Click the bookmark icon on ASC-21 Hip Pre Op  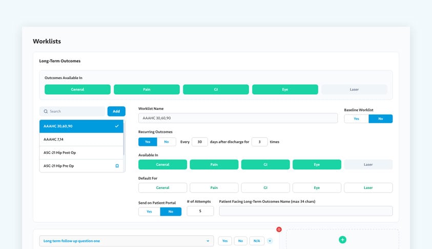coord(117,166)
